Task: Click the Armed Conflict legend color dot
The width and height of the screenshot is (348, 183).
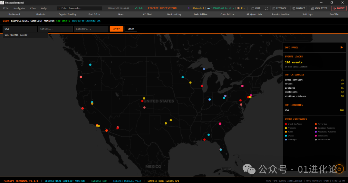Action: tap(286, 124)
